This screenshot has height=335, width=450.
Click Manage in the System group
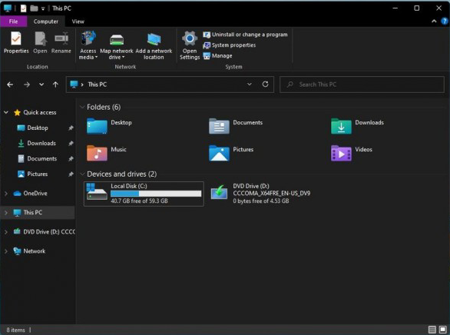(x=217, y=55)
